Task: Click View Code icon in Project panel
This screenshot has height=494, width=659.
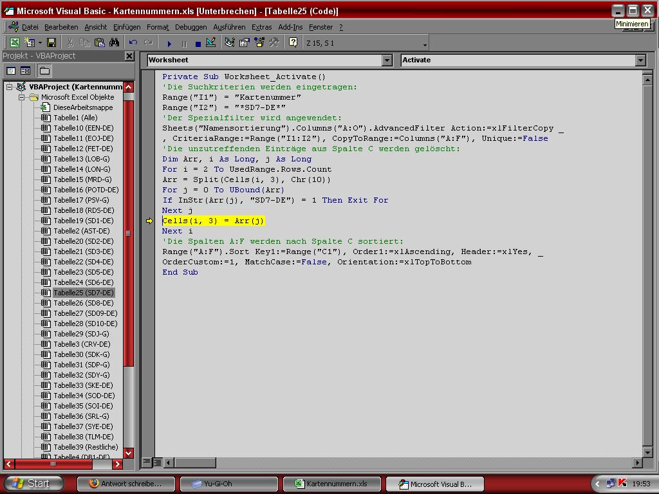Action: tap(12, 71)
